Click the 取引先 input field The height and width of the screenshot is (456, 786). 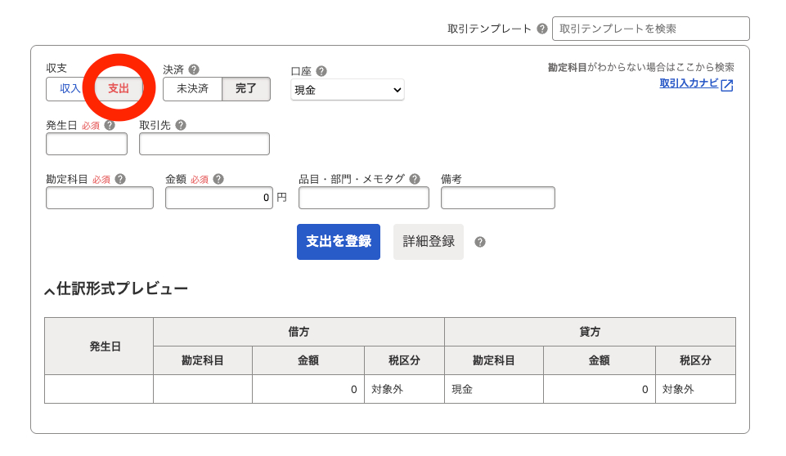click(204, 144)
